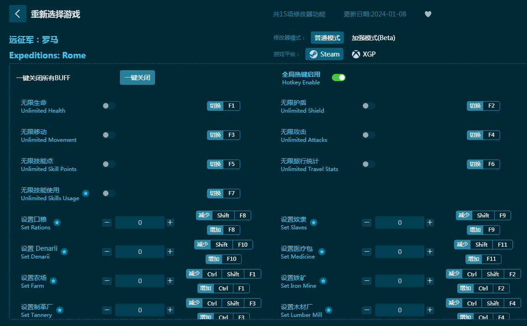The width and height of the screenshot is (527, 326).
Task: Select the XGP platform
Action: tap(364, 54)
